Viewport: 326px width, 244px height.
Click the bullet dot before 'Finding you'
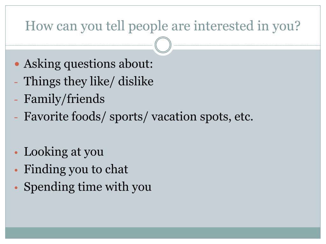coord(17,170)
